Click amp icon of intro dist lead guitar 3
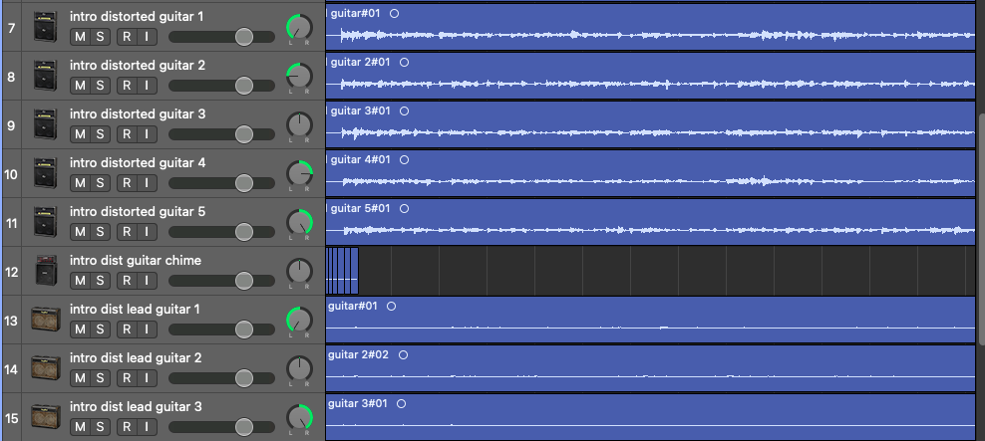Image resolution: width=985 pixels, height=441 pixels. pyautogui.click(x=46, y=418)
